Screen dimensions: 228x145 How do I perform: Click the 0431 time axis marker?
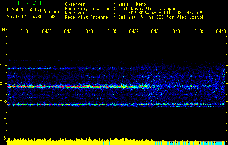[25, 31]
